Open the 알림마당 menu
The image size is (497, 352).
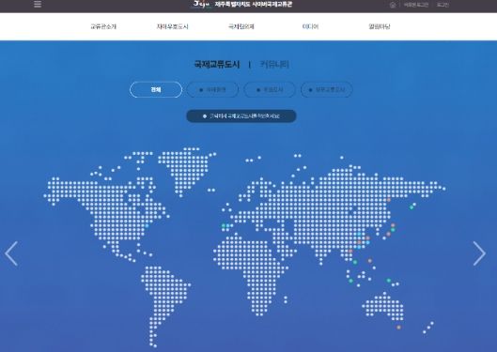[x=380, y=26]
